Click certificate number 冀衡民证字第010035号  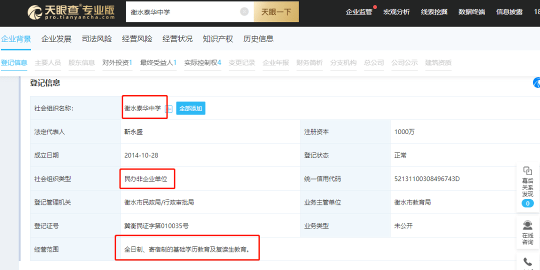(156, 226)
